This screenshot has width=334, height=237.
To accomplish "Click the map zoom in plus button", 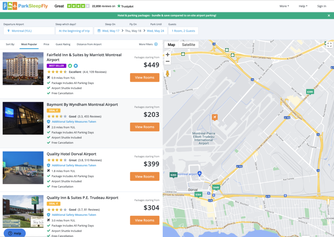I will pos(168,55).
